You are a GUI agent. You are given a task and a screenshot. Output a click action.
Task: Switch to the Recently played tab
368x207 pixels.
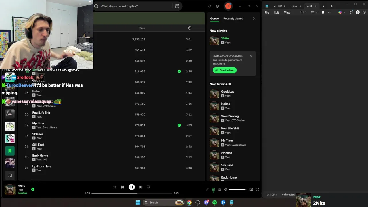[233, 18]
